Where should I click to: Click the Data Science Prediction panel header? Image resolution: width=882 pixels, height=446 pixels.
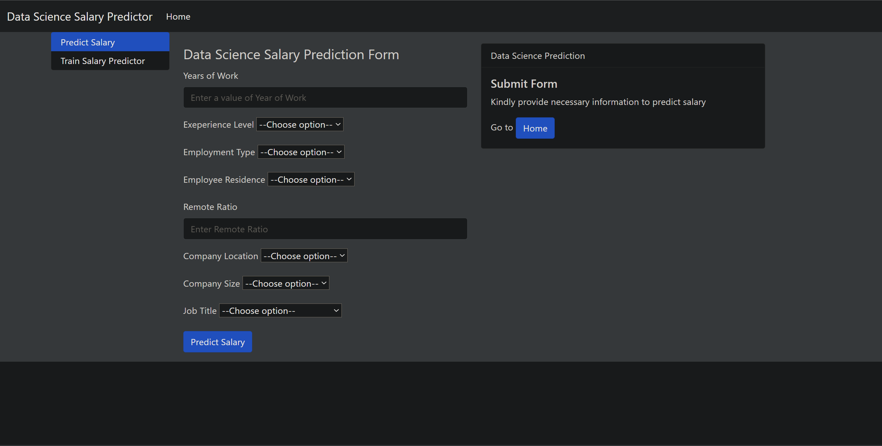(x=537, y=55)
